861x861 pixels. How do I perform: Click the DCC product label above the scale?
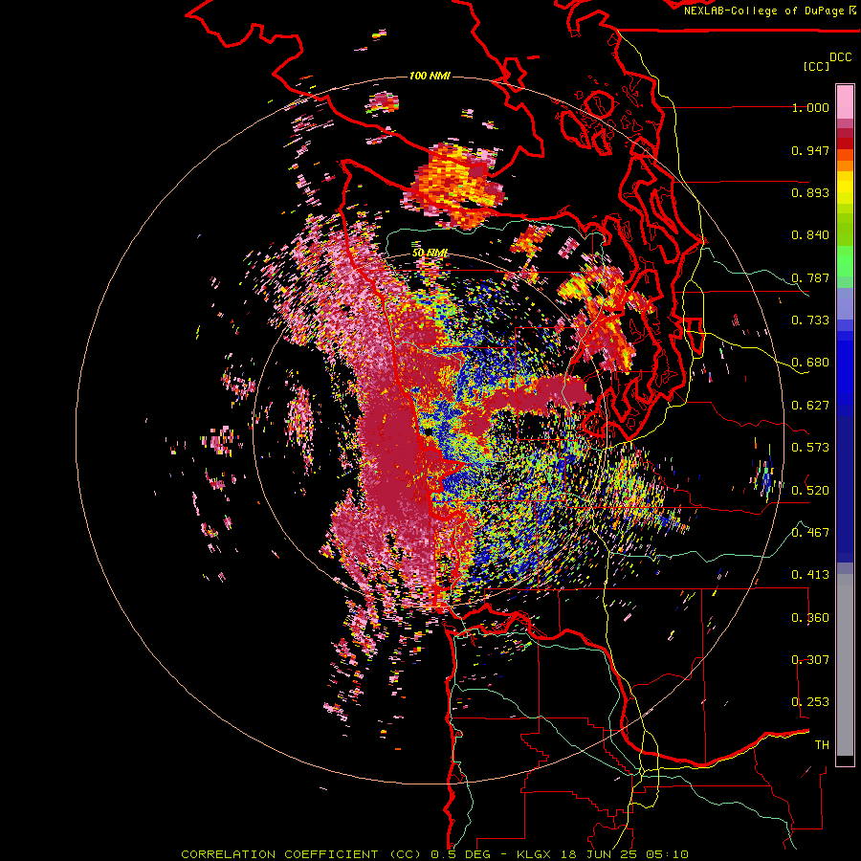pyautogui.click(x=840, y=57)
